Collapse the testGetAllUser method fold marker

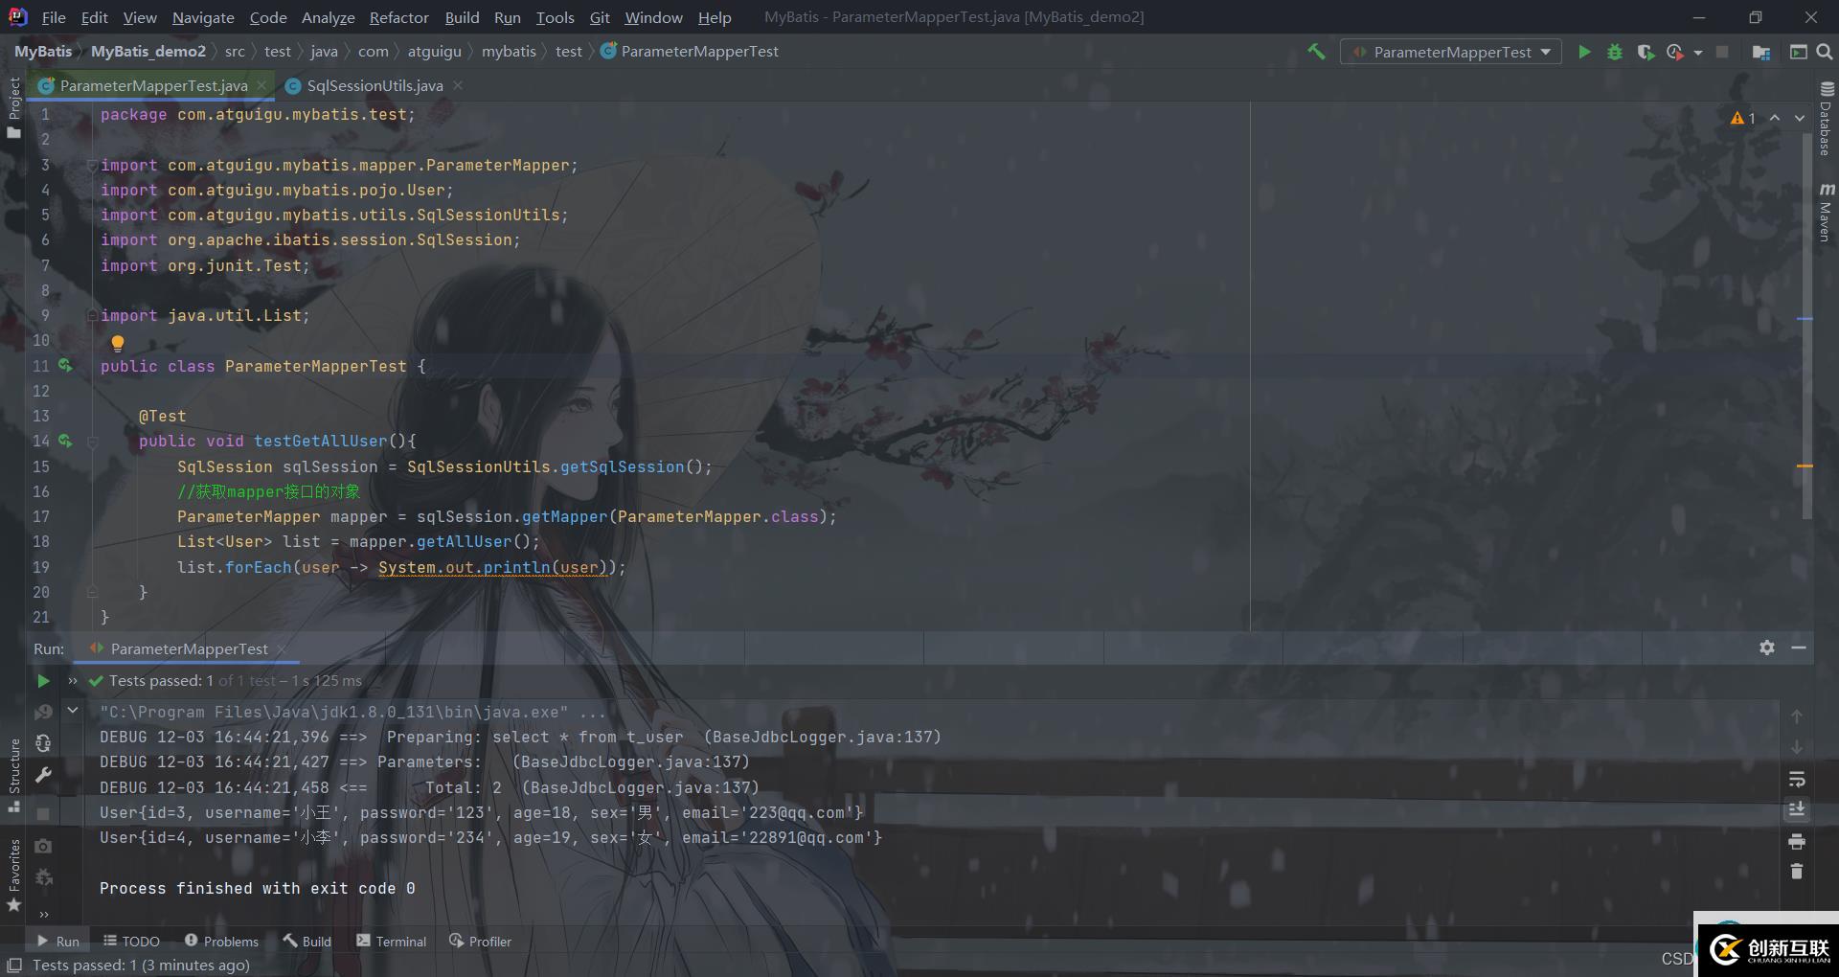pos(93,442)
